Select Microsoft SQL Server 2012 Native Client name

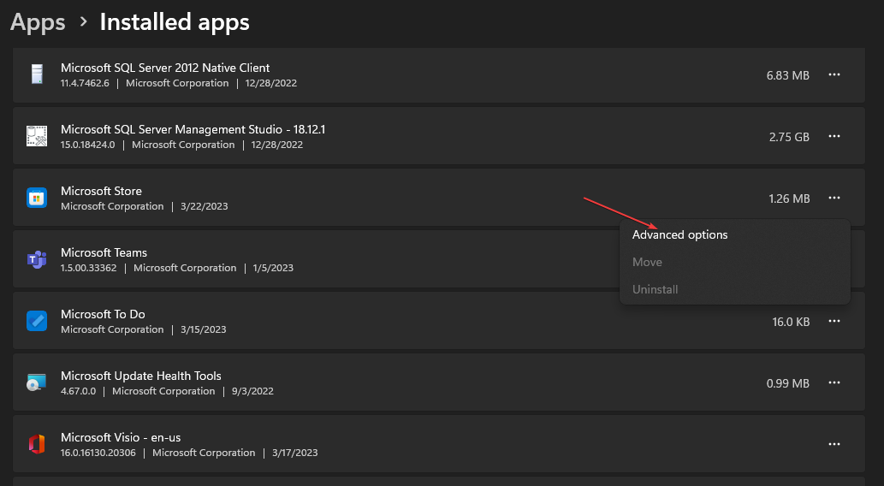tap(165, 68)
